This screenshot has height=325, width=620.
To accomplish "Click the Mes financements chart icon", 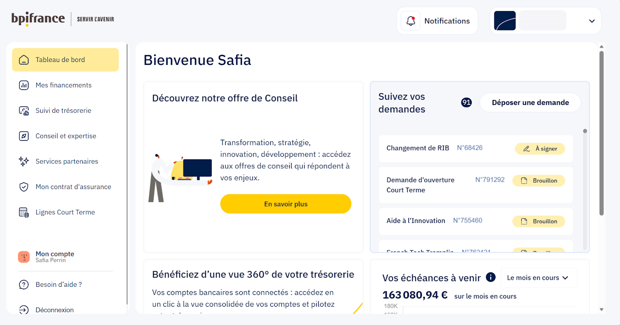I will click(x=24, y=85).
